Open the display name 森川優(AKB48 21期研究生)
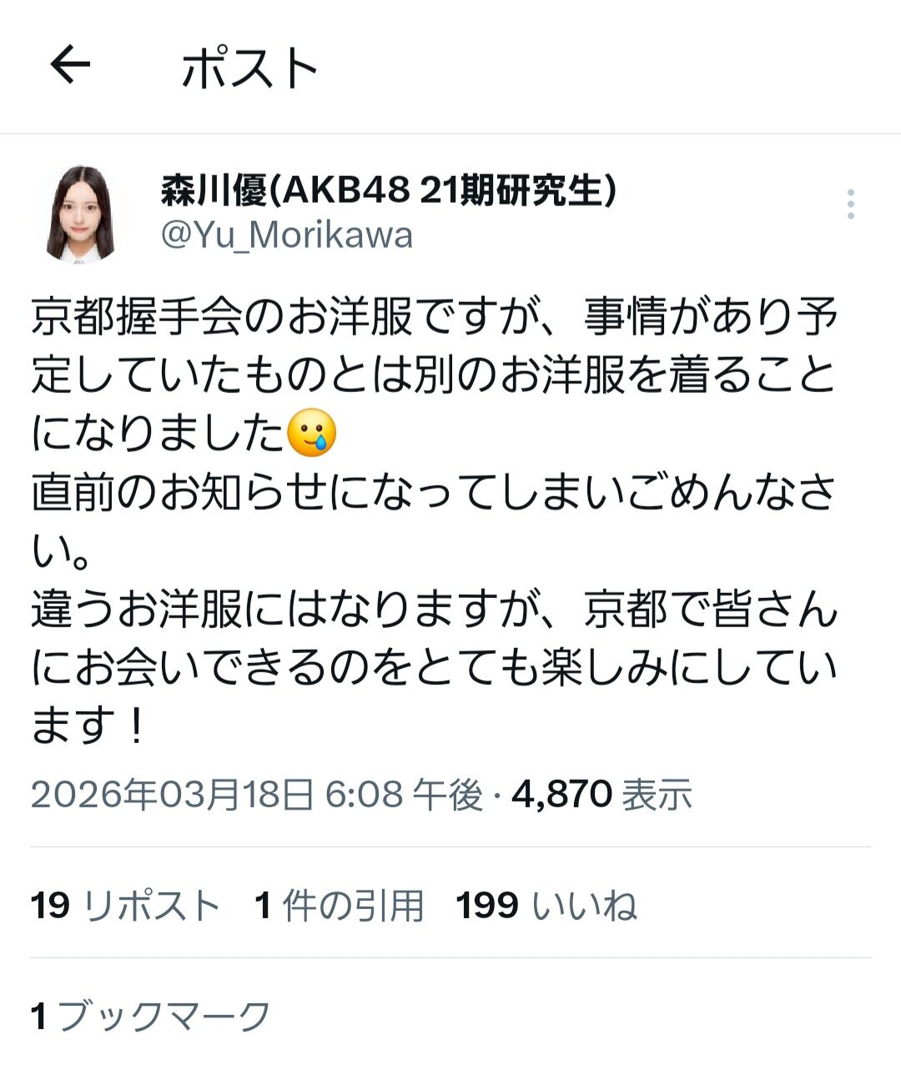 pyautogui.click(x=389, y=191)
